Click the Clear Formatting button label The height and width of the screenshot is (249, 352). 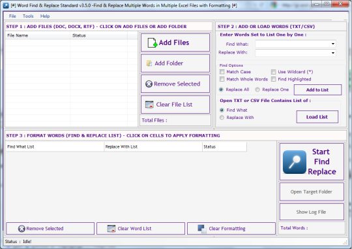227,229
